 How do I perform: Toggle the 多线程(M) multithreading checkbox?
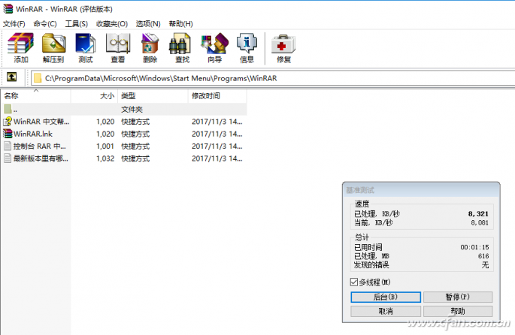(x=354, y=282)
